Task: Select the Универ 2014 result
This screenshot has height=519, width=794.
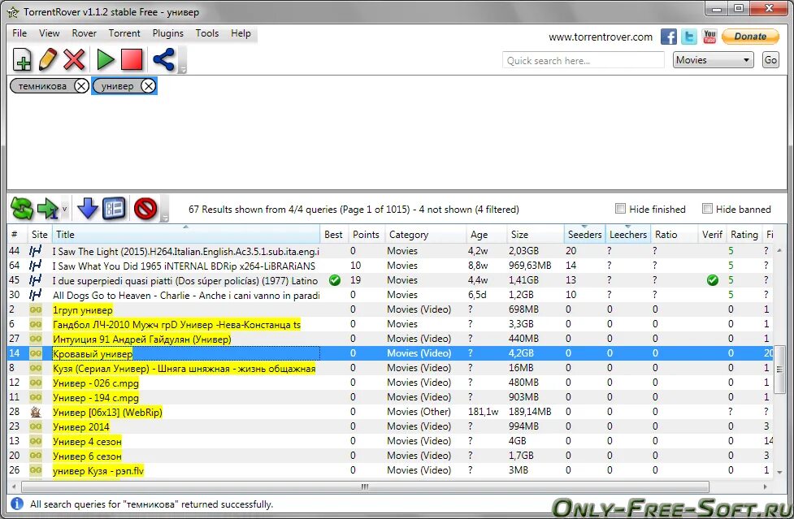Action: pos(81,427)
